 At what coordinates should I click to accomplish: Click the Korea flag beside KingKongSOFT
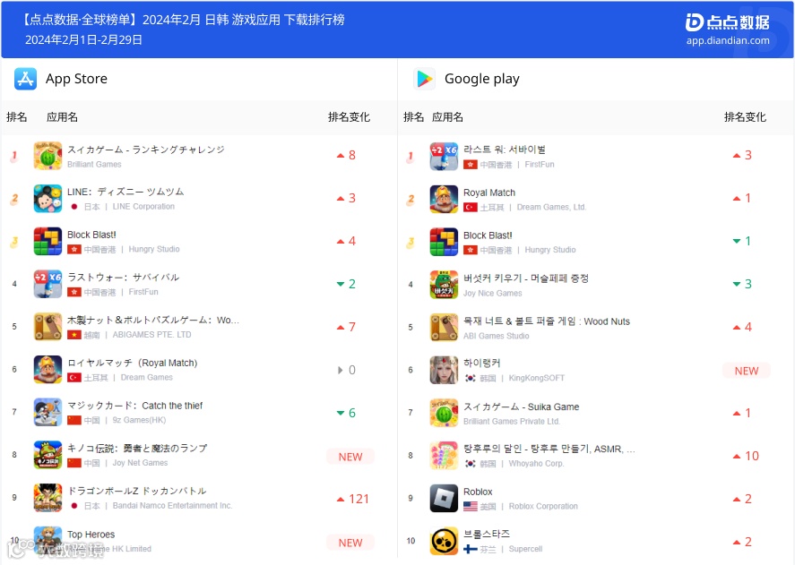(x=470, y=378)
